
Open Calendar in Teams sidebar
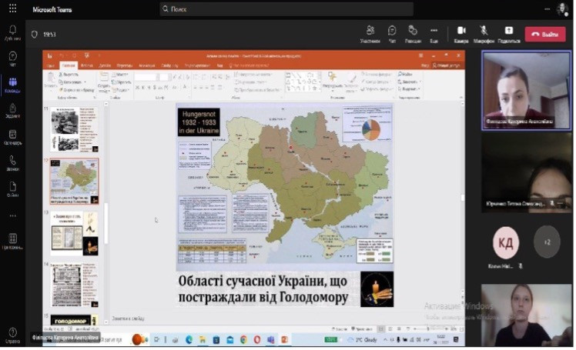click(x=12, y=137)
